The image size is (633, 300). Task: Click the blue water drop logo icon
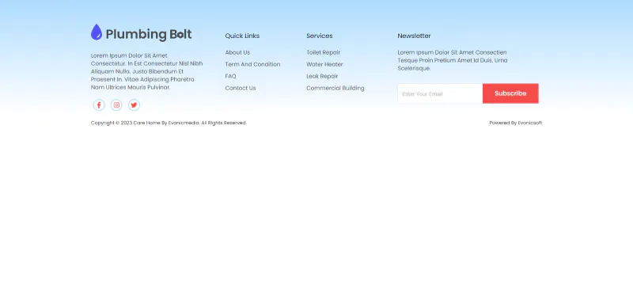[97, 32]
